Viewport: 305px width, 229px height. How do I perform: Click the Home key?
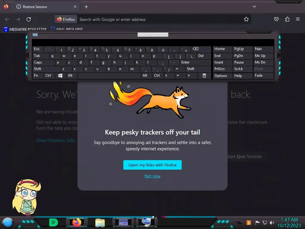[x=223, y=49]
